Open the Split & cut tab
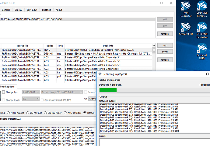Viewport: 210px width, 146px height. tap(32, 10)
